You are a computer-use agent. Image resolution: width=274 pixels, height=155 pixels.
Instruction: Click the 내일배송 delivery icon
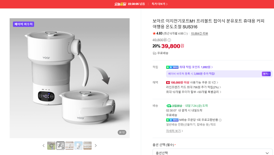tap(169, 106)
